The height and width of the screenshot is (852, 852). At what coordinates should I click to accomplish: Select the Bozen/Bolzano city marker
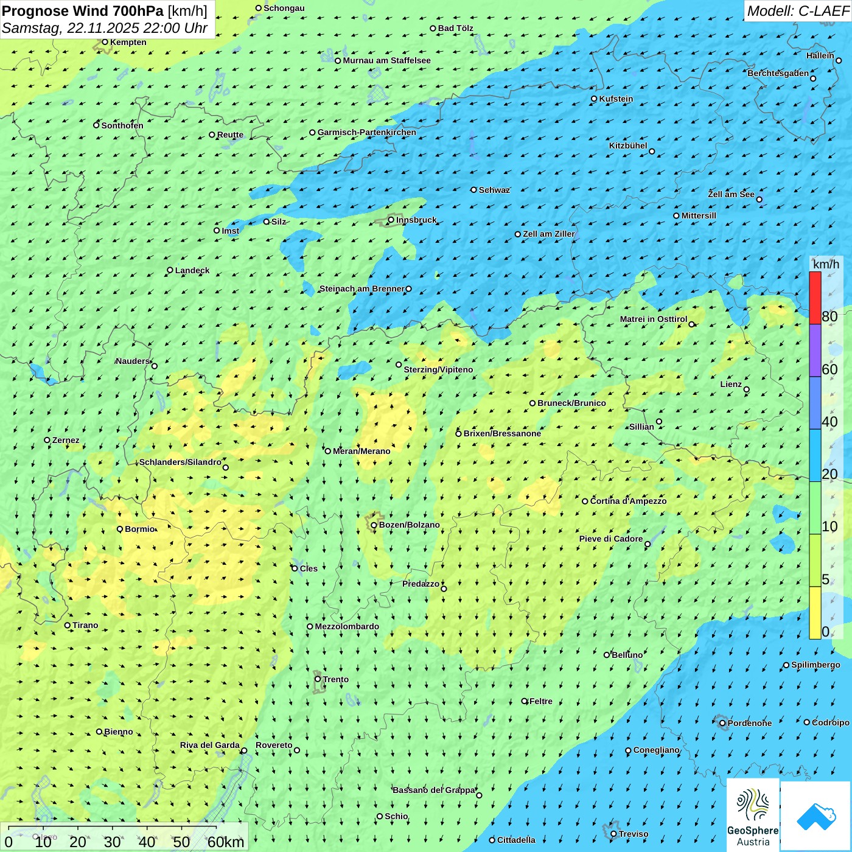374,525
